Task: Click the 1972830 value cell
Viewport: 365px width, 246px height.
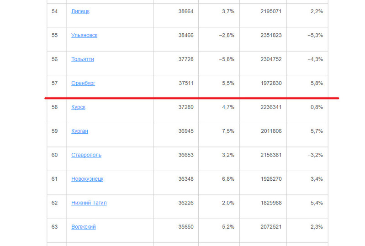Action: point(271,83)
